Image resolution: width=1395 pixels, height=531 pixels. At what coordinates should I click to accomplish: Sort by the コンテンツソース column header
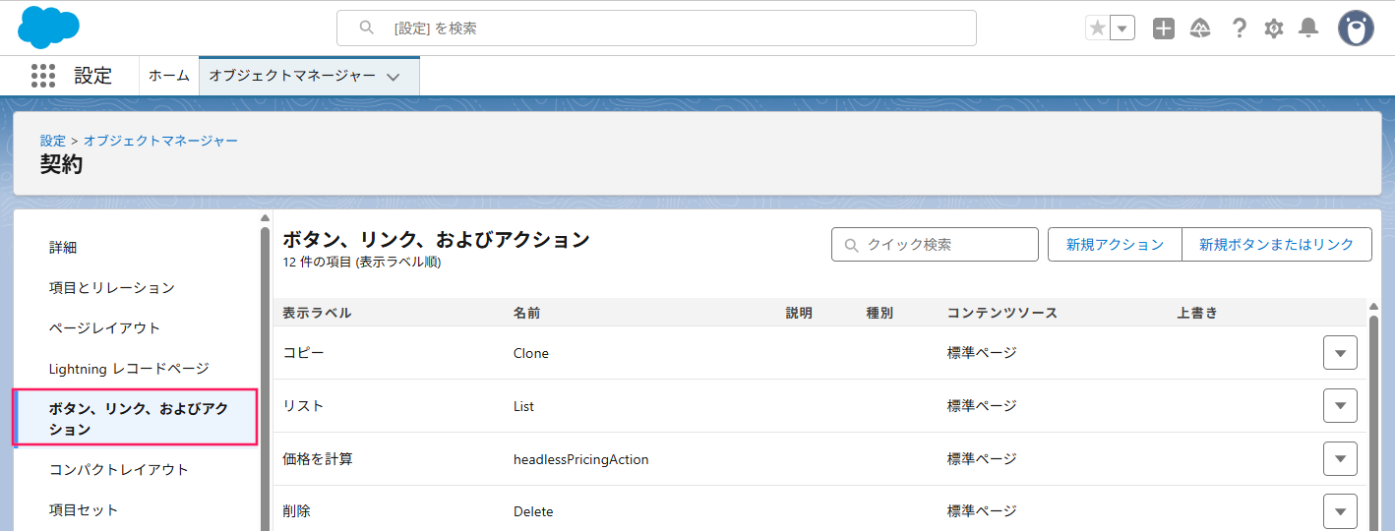click(1002, 313)
